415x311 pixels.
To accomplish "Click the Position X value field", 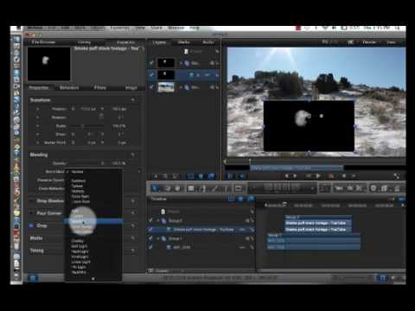I will pyautogui.click(x=88, y=109).
